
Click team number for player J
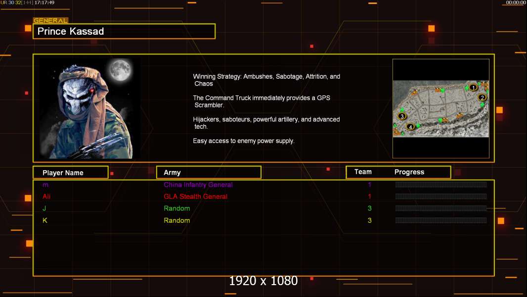[369, 208]
